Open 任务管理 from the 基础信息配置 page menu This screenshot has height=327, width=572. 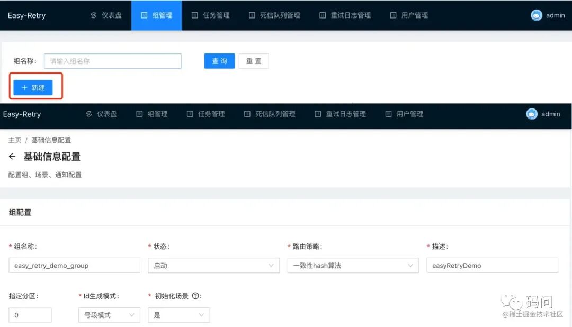pos(205,114)
